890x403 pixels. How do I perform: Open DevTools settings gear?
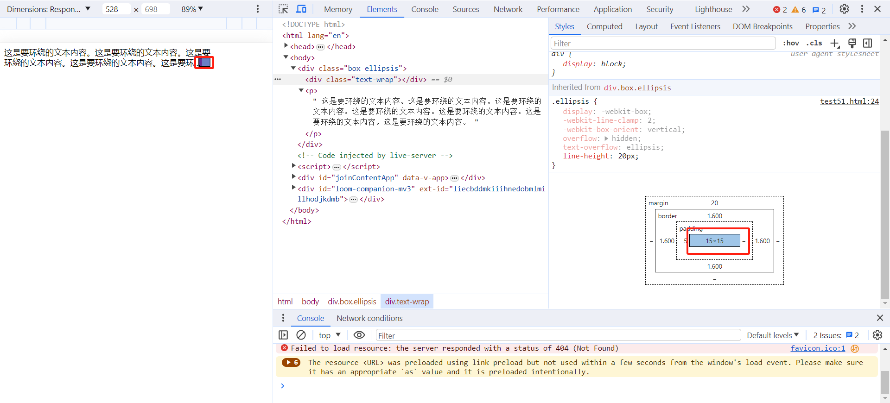[x=845, y=9]
